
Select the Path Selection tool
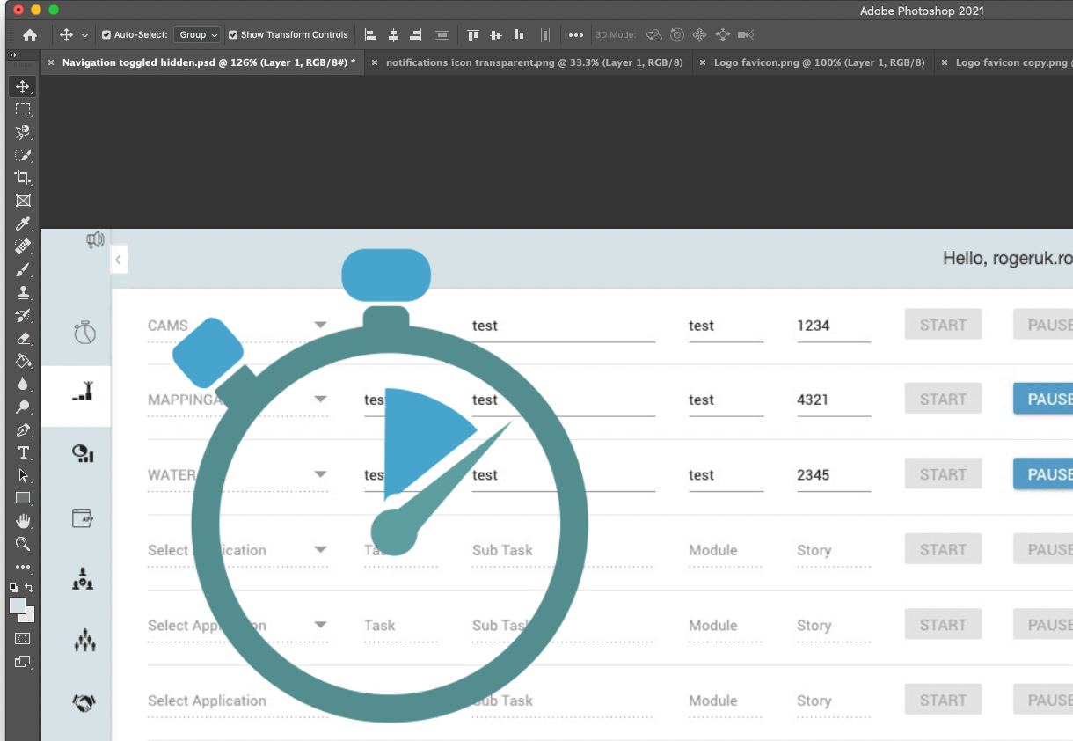23,475
